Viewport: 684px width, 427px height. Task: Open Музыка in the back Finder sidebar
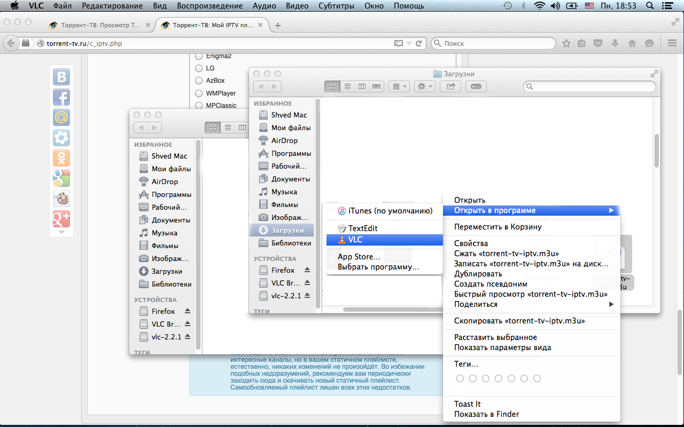(164, 233)
